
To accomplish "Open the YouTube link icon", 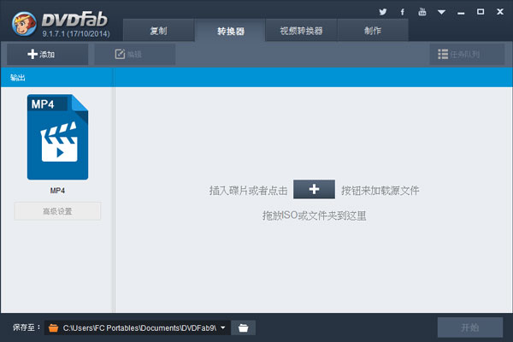I will click(x=422, y=12).
